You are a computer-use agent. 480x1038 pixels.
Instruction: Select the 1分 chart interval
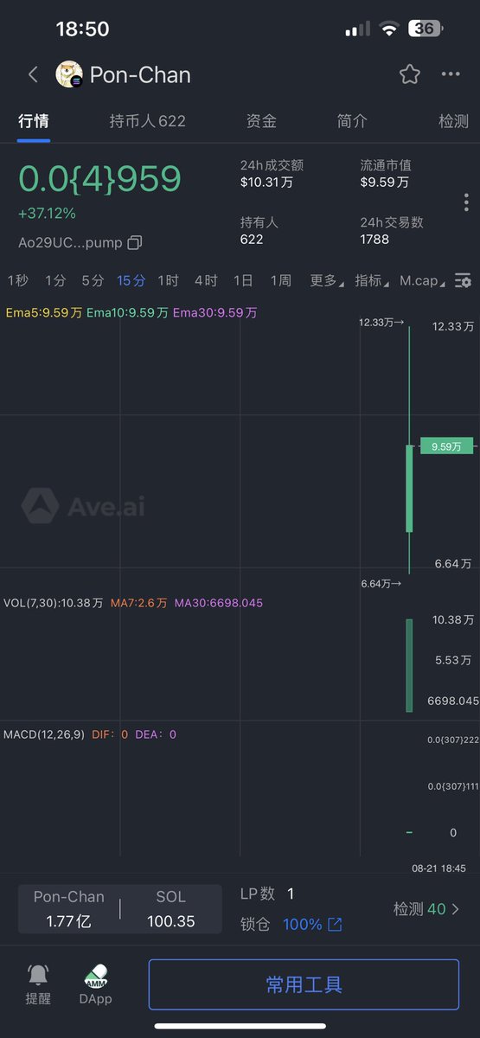(x=55, y=280)
